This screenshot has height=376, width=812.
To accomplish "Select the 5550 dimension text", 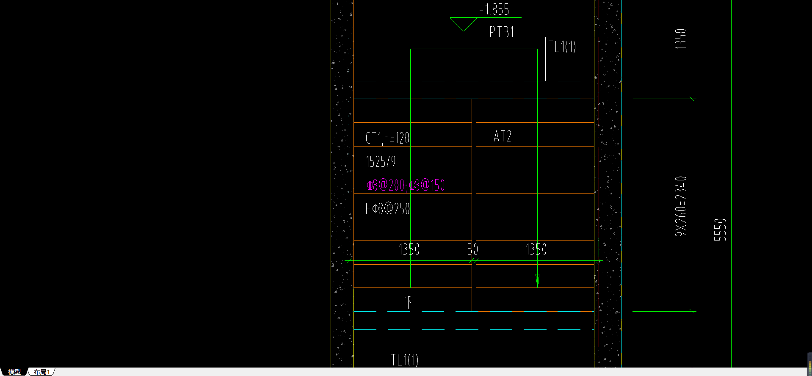I will [720, 230].
